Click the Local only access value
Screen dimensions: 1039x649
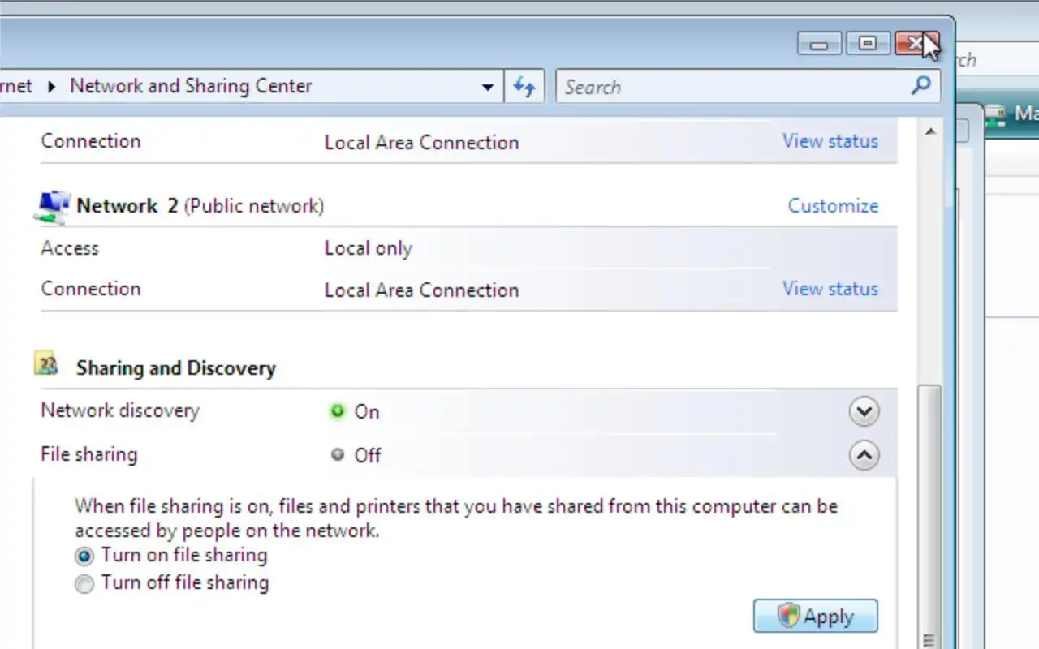[x=369, y=248]
